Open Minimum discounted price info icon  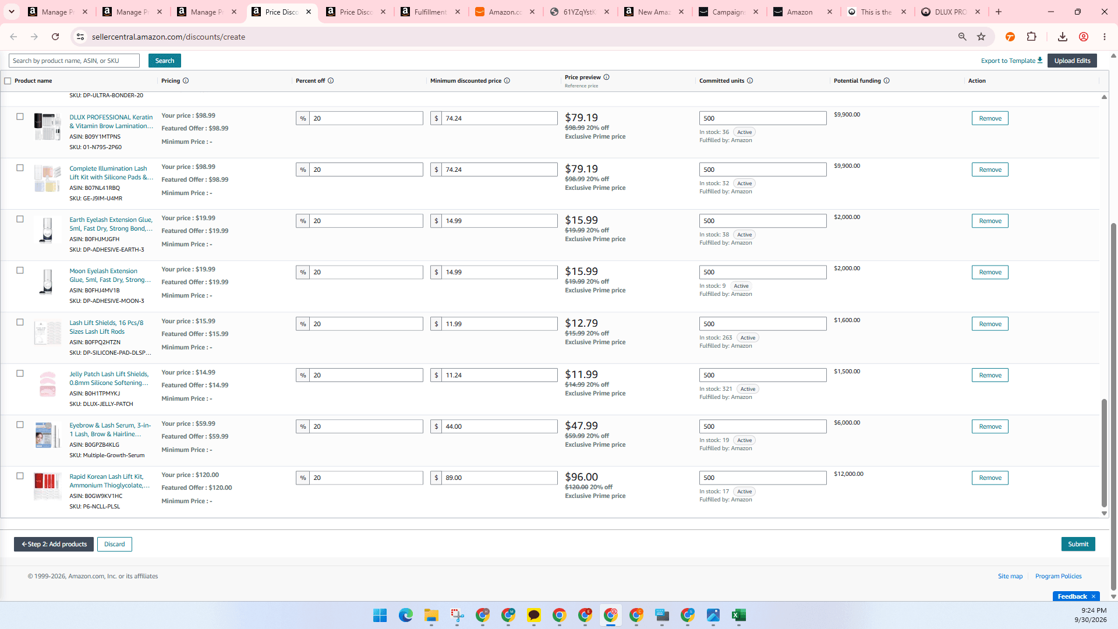coord(507,81)
